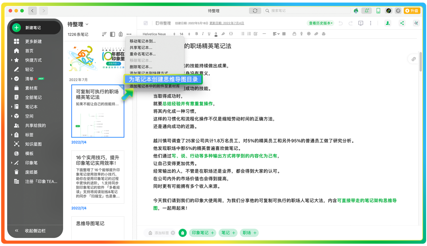Toggle italic formatting in the editor toolbar
The image size is (427, 246).
coord(202,34)
